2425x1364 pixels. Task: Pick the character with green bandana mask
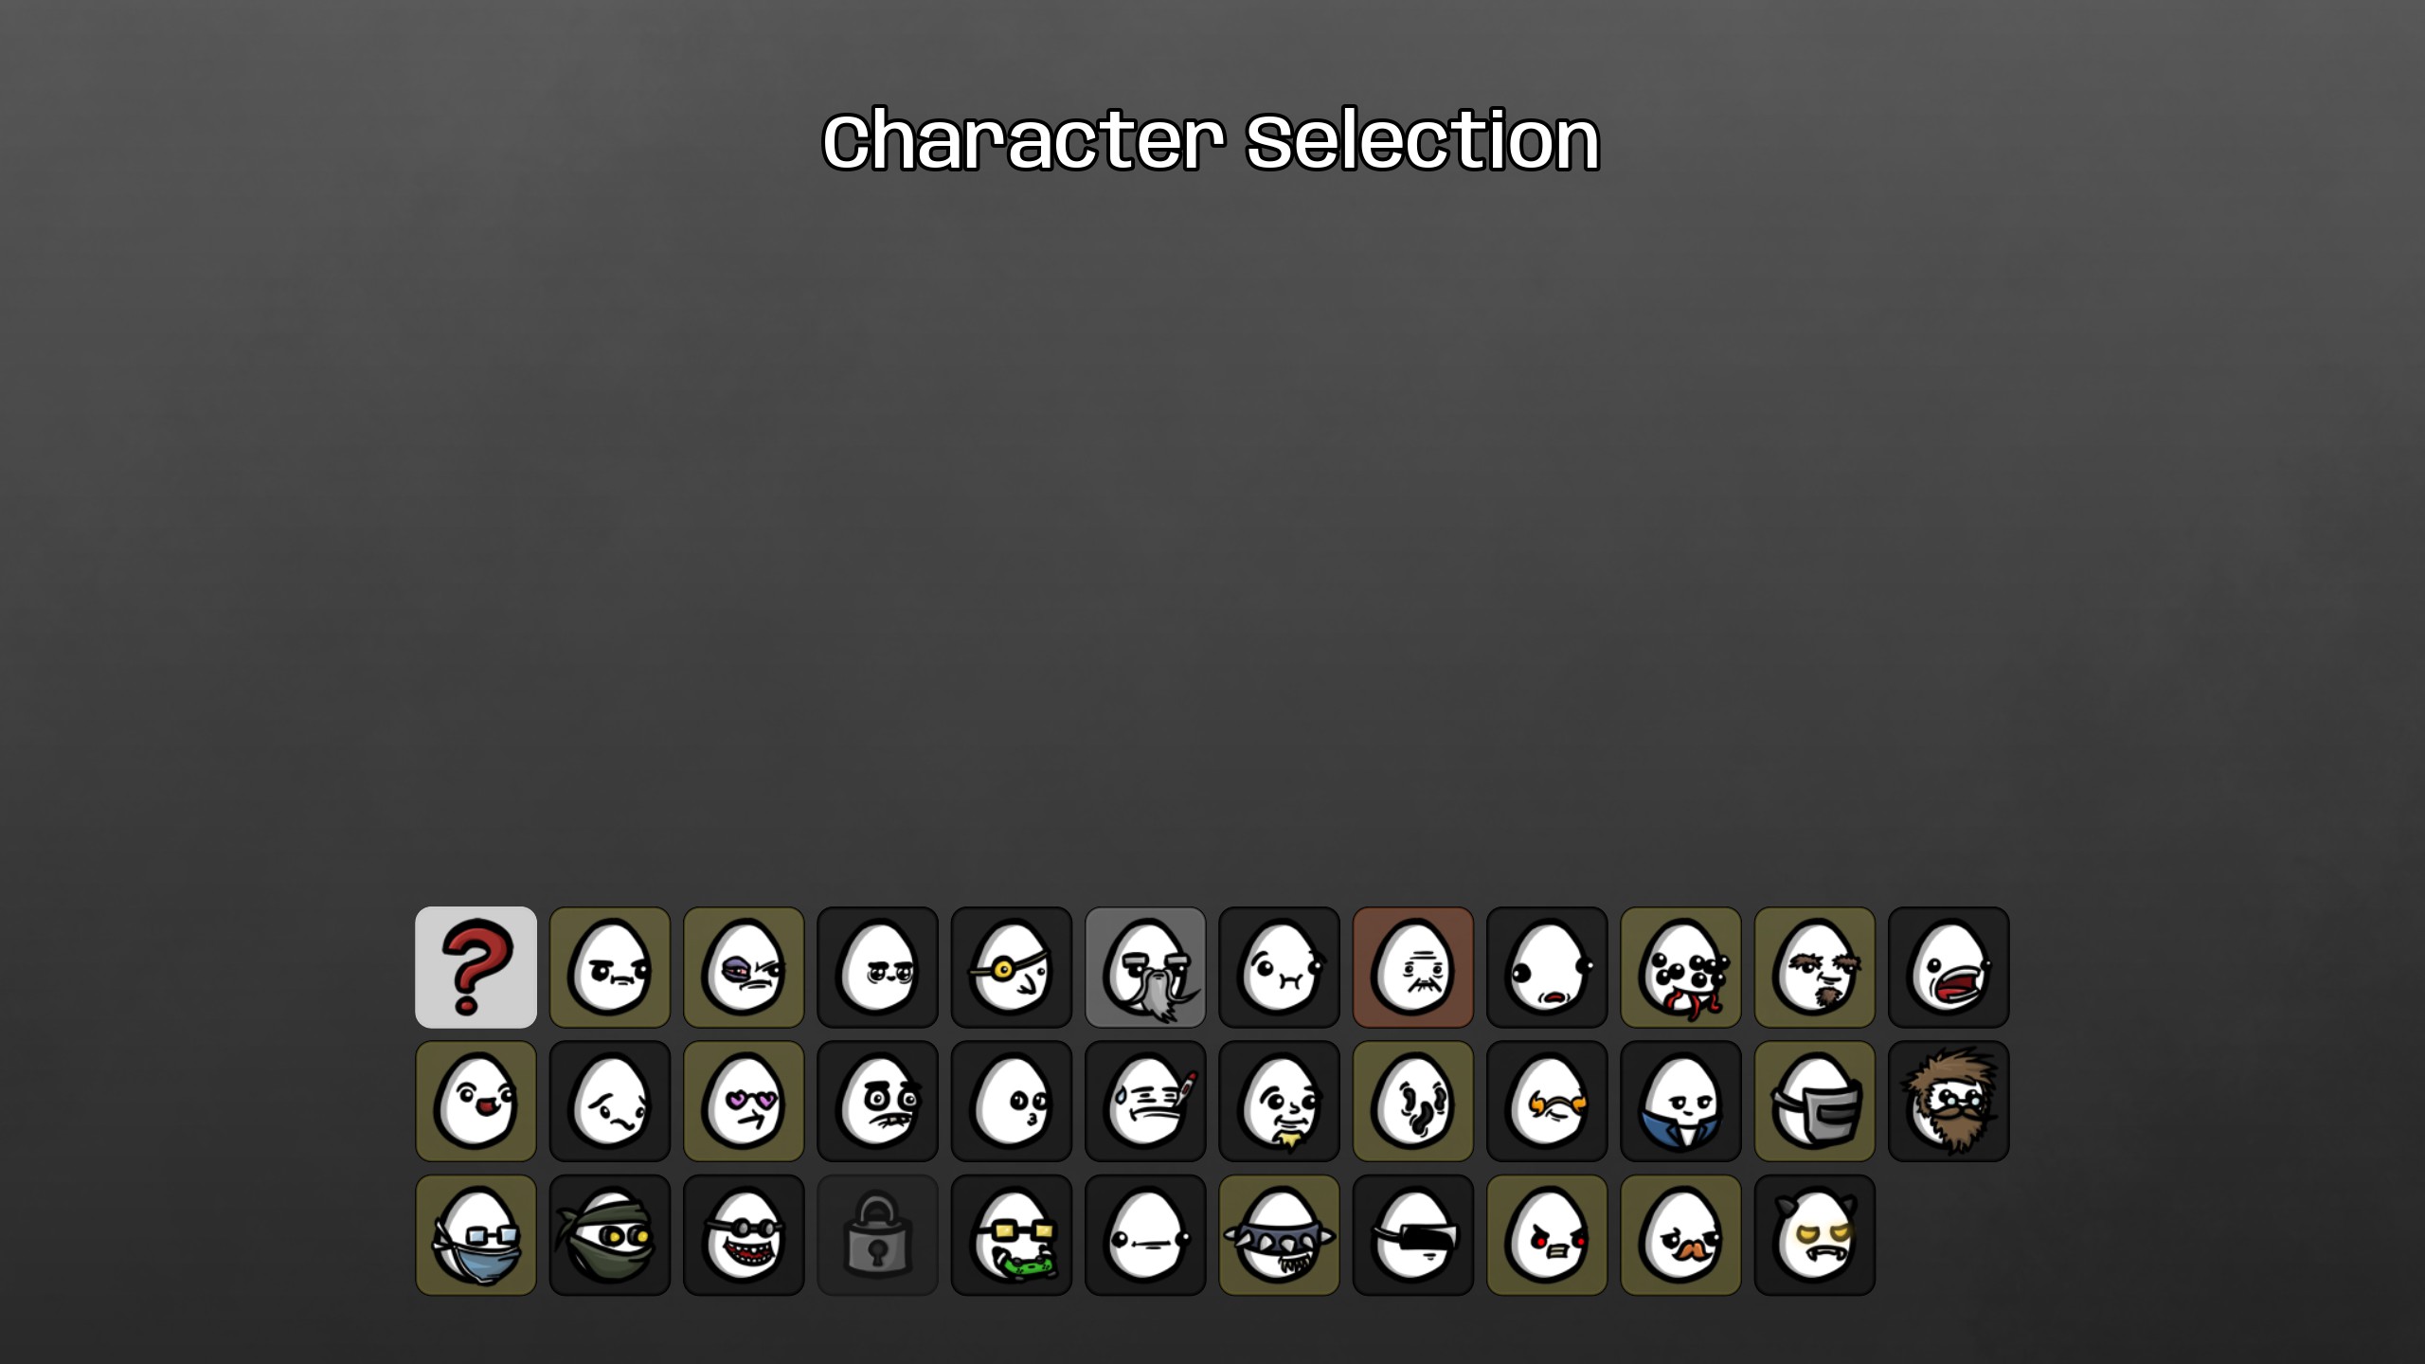click(x=610, y=1235)
